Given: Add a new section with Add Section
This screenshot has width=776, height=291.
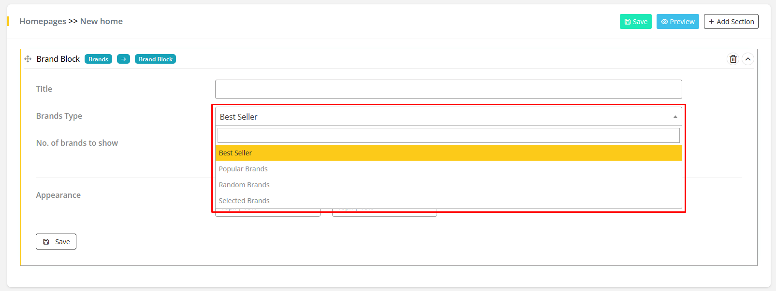Looking at the screenshot, I should coord(731,22).
